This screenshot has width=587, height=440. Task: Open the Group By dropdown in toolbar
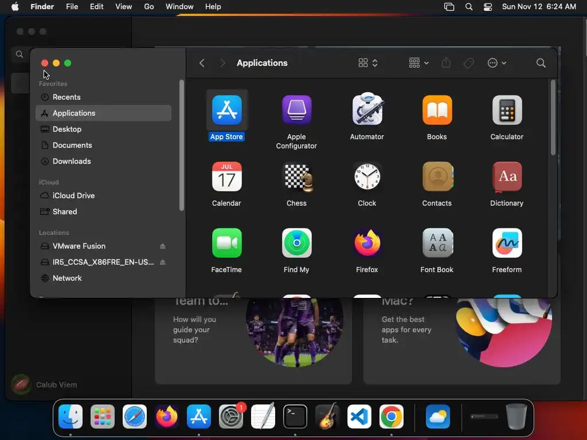tap(418, 63)
